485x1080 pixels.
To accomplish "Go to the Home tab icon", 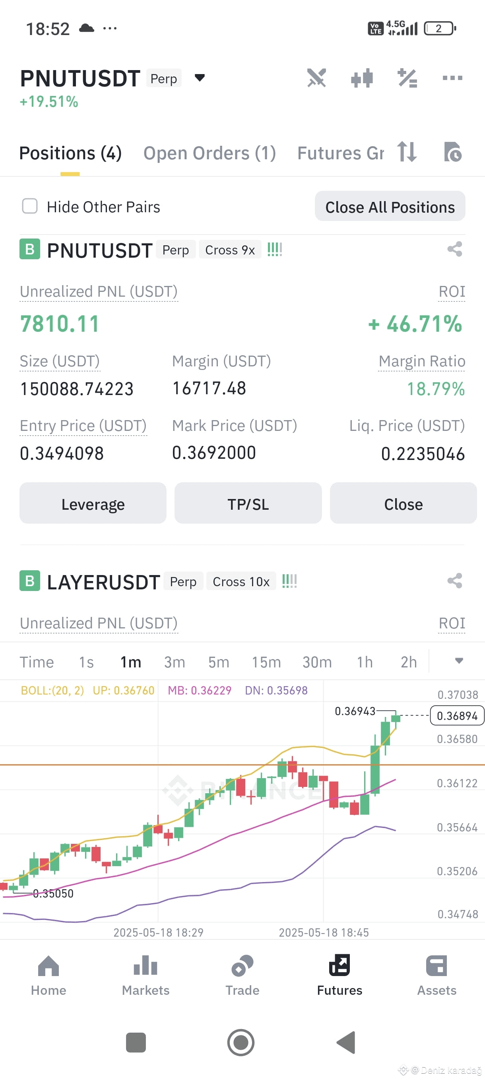I will [48, 966].
